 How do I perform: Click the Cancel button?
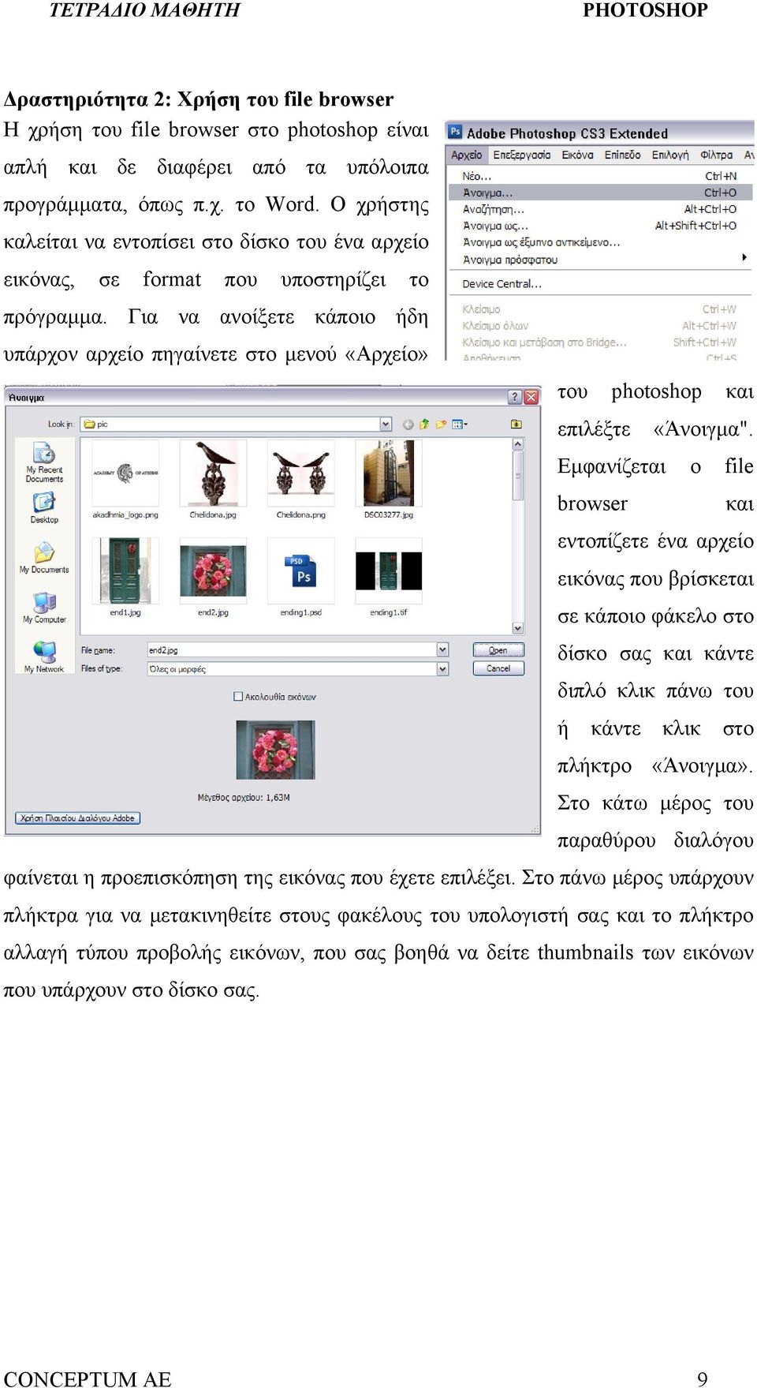pyautogui.click(x=498, y=668)
